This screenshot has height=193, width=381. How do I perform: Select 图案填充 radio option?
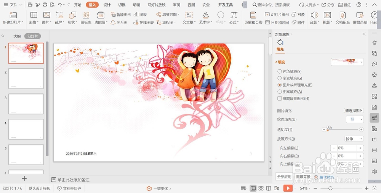[x=280, y=92]
